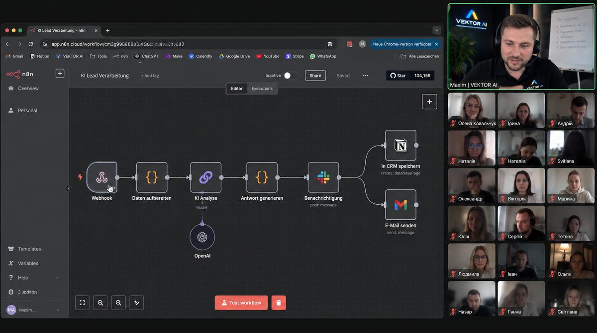Go back with browser back arrow
Viewport: 597px width, 333px height.
(7, 44)
